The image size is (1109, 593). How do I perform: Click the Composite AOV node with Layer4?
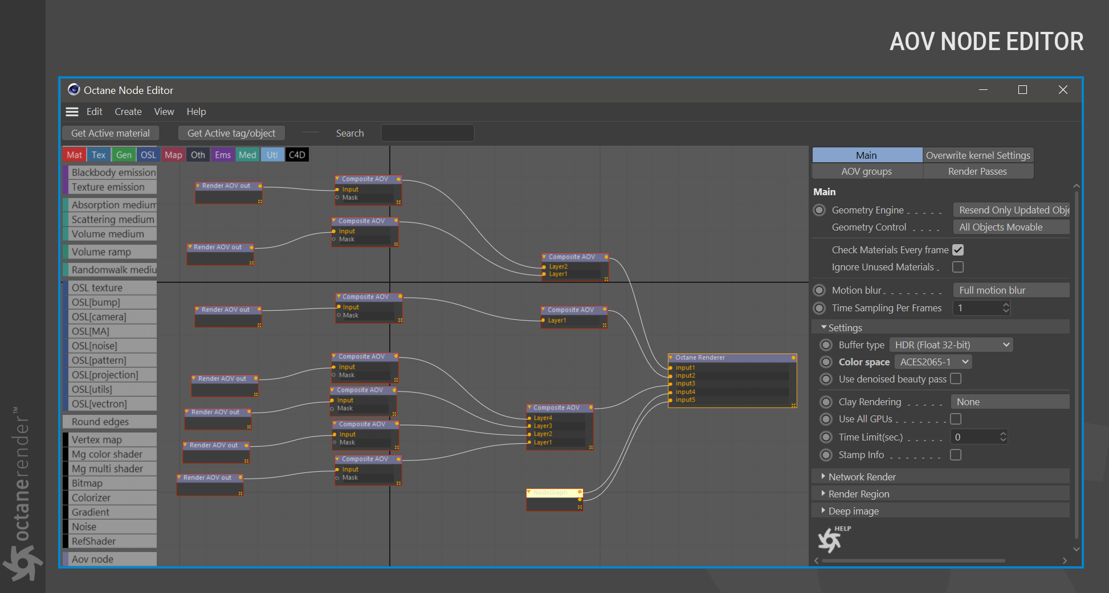pyautogui.click(x=560, y=426)
